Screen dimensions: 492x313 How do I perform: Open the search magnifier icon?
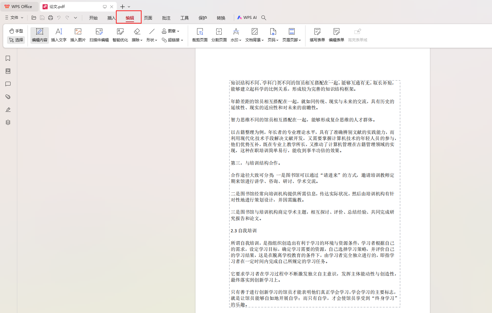click(264, 18)
